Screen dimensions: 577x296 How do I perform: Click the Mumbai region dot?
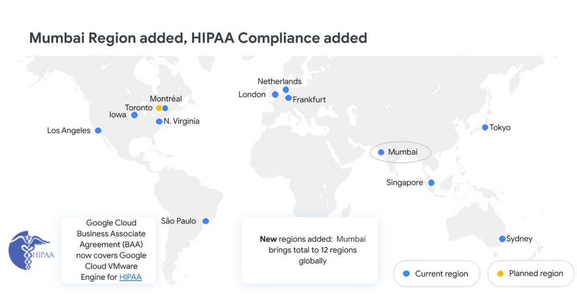(x=381, y=152)
